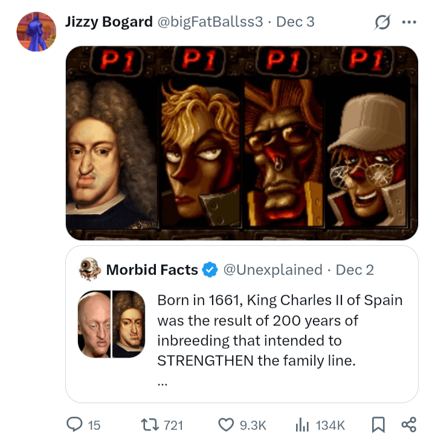Open the bald reconstruction thumbnail in quote
Screen dimensions: 435x440
tap(94, 324)
